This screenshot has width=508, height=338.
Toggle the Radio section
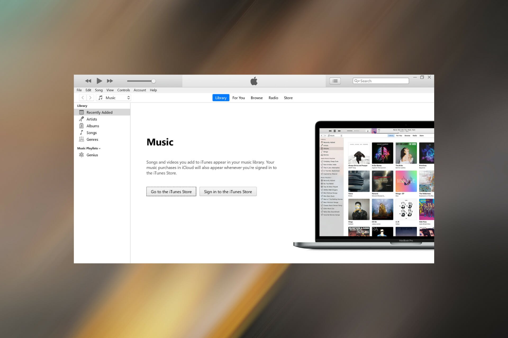[273, 98]
